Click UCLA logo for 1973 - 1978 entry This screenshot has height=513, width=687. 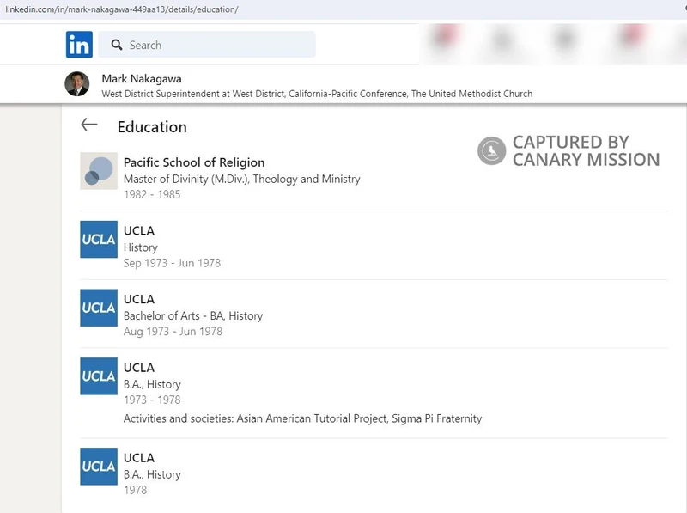point(99,376)
